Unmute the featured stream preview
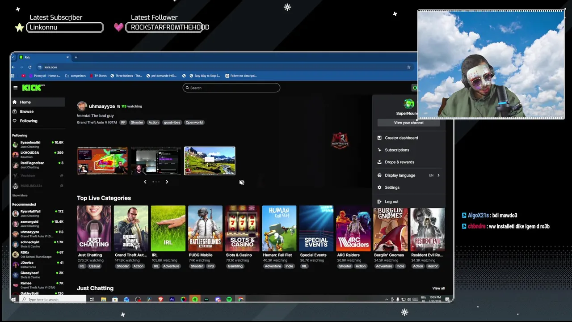The width and height of the screenshot is (572, 322). pos(242,182)
